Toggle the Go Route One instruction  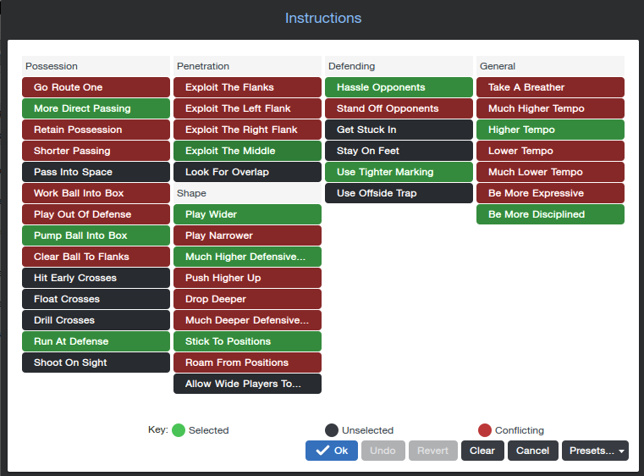[96, 87]
